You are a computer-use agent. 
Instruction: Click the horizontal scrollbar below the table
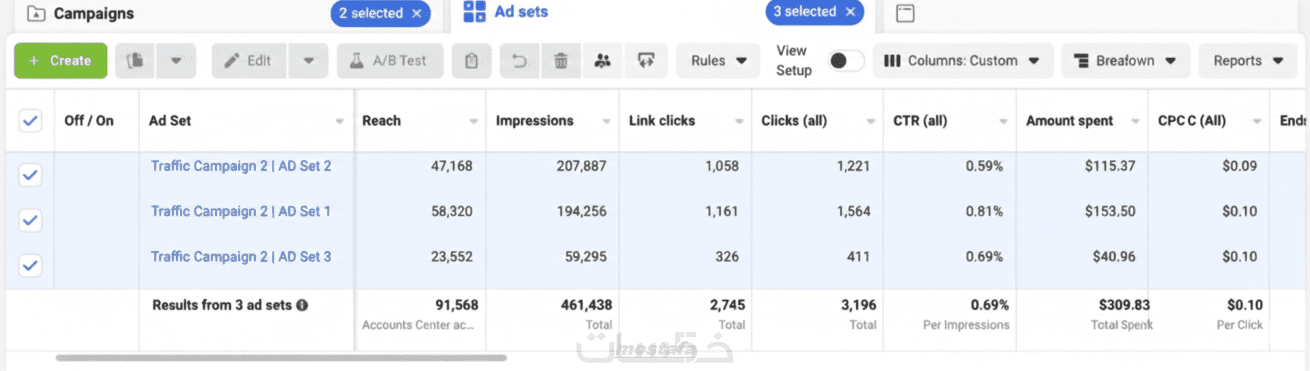coord(281,357)
